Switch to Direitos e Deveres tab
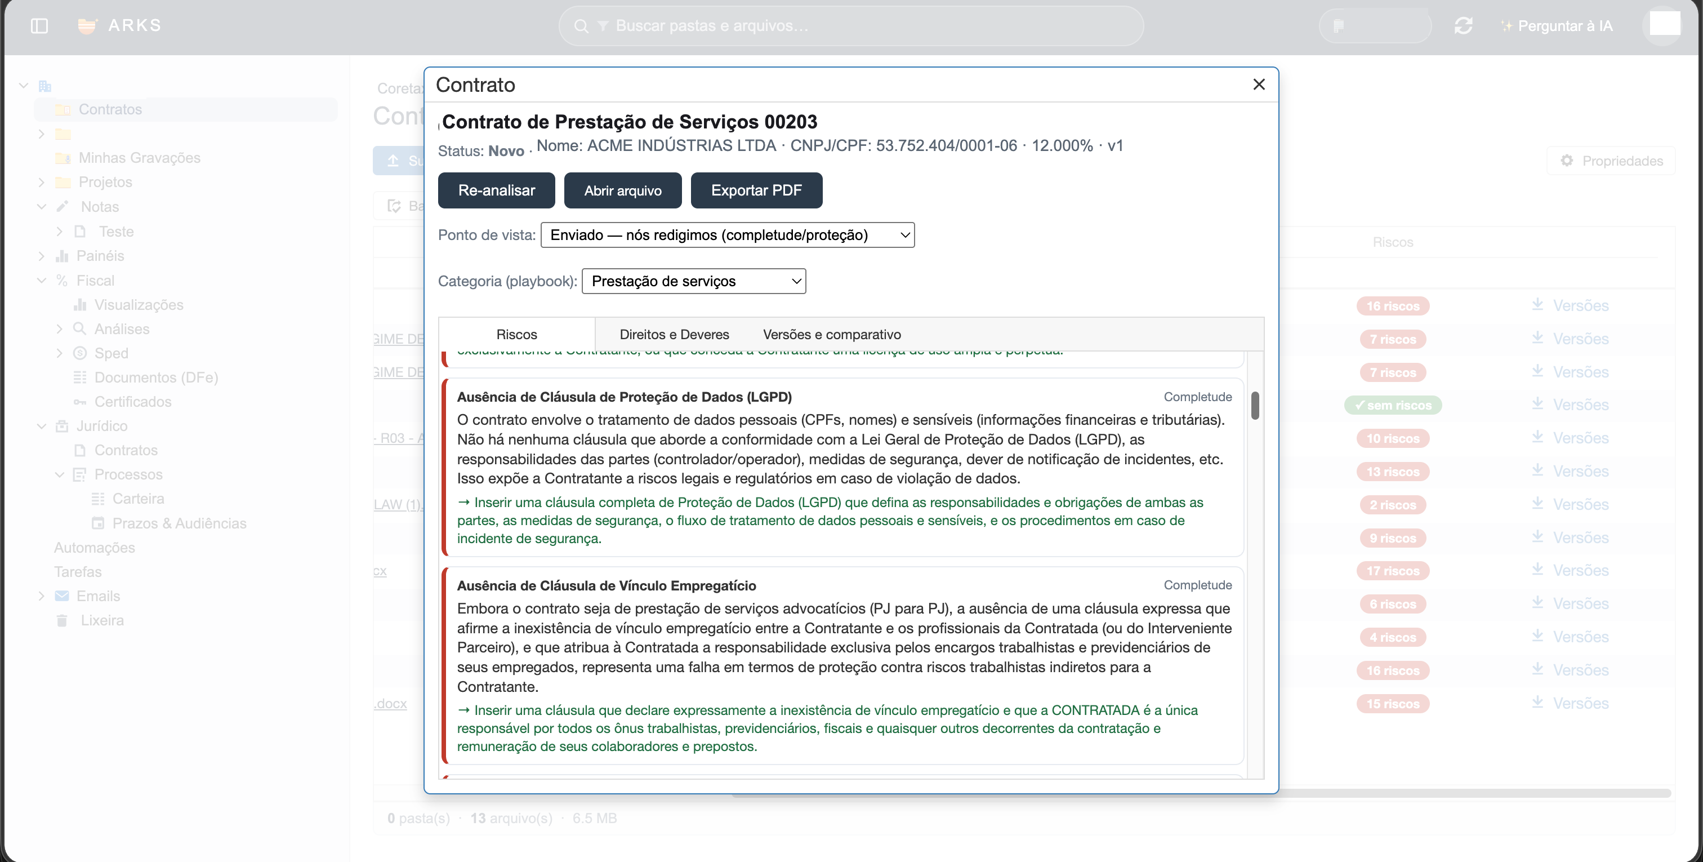1703x862 pixels. [674, 335]
